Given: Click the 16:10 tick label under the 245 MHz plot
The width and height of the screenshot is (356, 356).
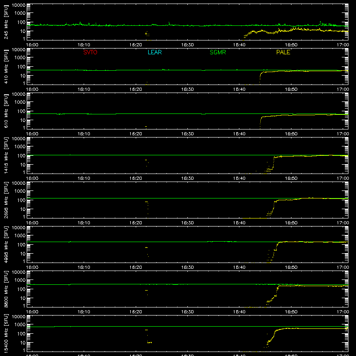Looking at the screenshot, I should point(84,45).
